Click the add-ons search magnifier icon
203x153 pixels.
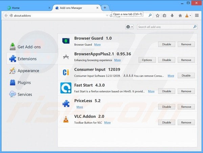tap(195, 27)
